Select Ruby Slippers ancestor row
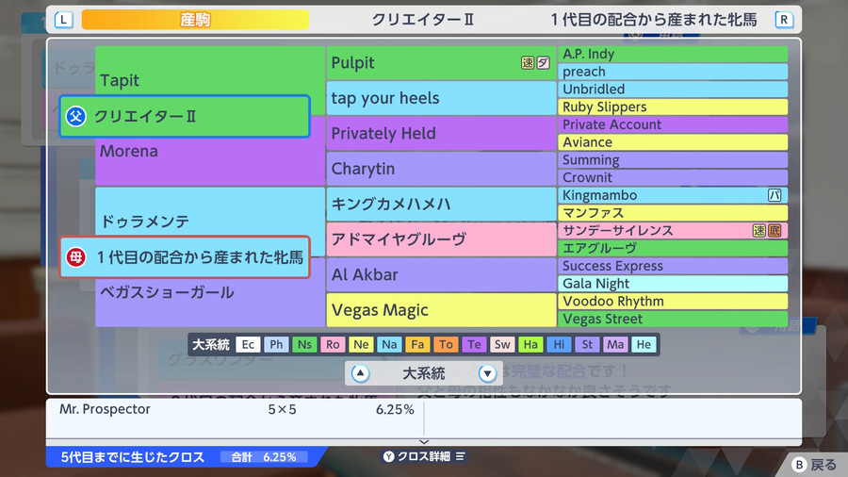 [673, 107]
